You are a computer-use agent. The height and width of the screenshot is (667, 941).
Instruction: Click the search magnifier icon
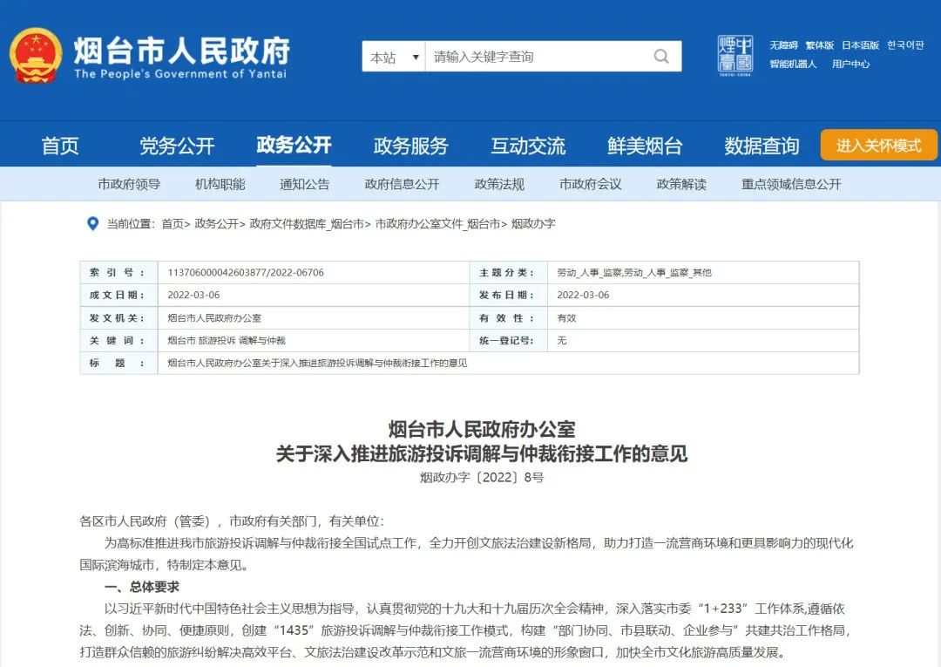(x=661, y=57)
